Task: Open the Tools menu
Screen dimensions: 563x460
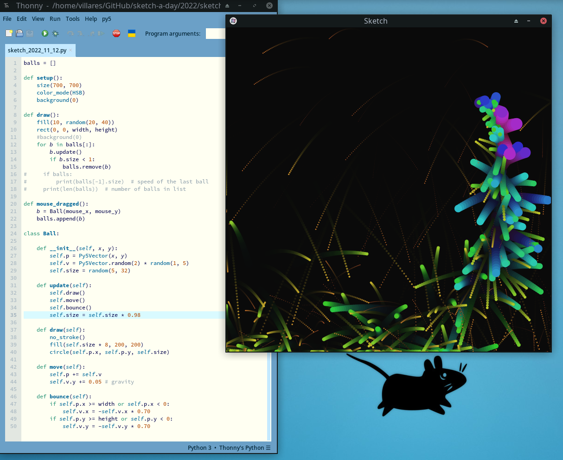Action: 73,19
